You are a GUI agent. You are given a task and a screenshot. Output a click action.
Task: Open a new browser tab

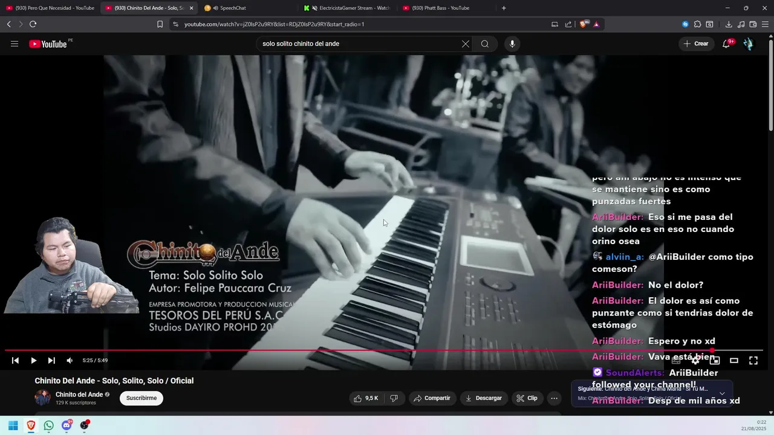(x=504, y=8)
